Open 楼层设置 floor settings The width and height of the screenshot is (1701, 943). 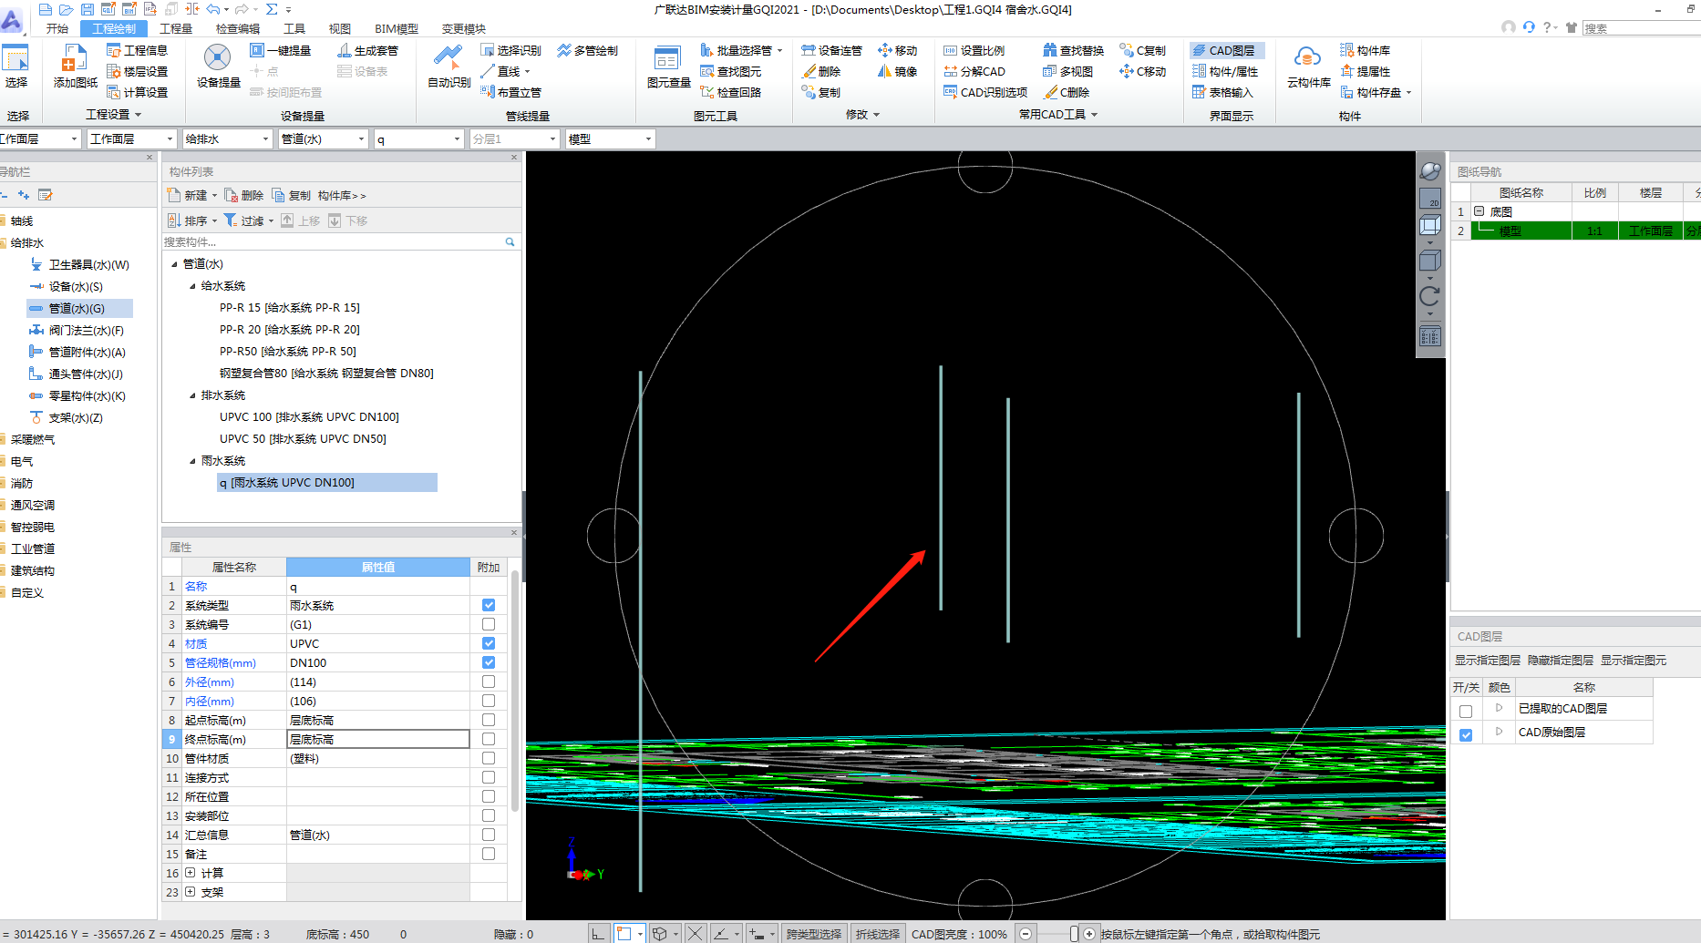tap(138, 71)
